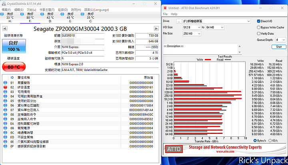This screenshot has width=288, height=165.
Task: Start the ATTO benchmark
Action: 279,47
